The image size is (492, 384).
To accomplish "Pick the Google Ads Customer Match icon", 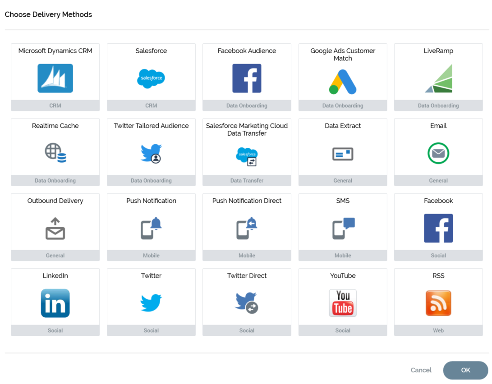I will (343, 82).
